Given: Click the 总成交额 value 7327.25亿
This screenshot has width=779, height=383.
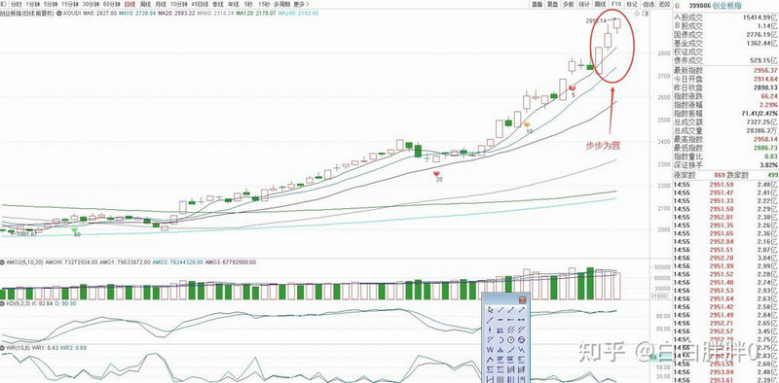Looking at the screenshot, I should click(x=761, y=122).
